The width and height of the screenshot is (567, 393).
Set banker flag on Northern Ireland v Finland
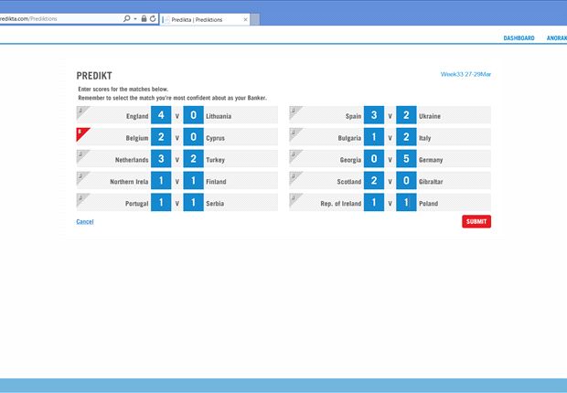(81, 177)
